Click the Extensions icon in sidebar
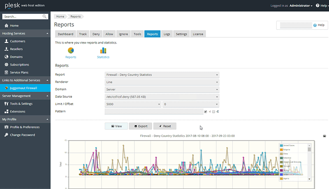 coord(6,111)
